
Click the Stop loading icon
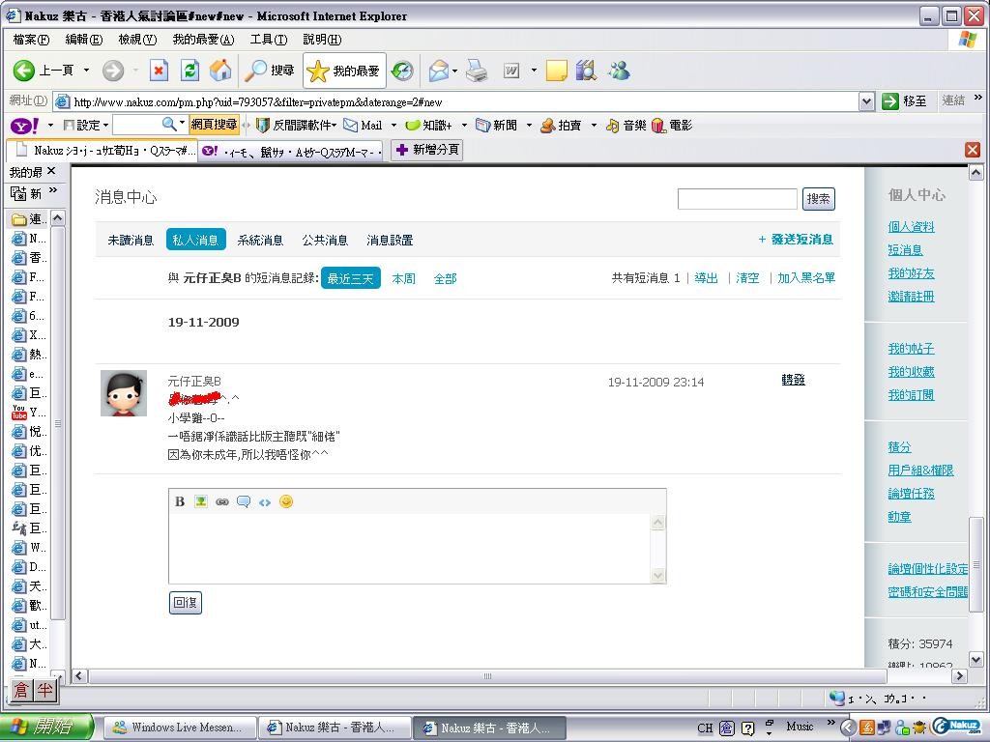[160, 71]
